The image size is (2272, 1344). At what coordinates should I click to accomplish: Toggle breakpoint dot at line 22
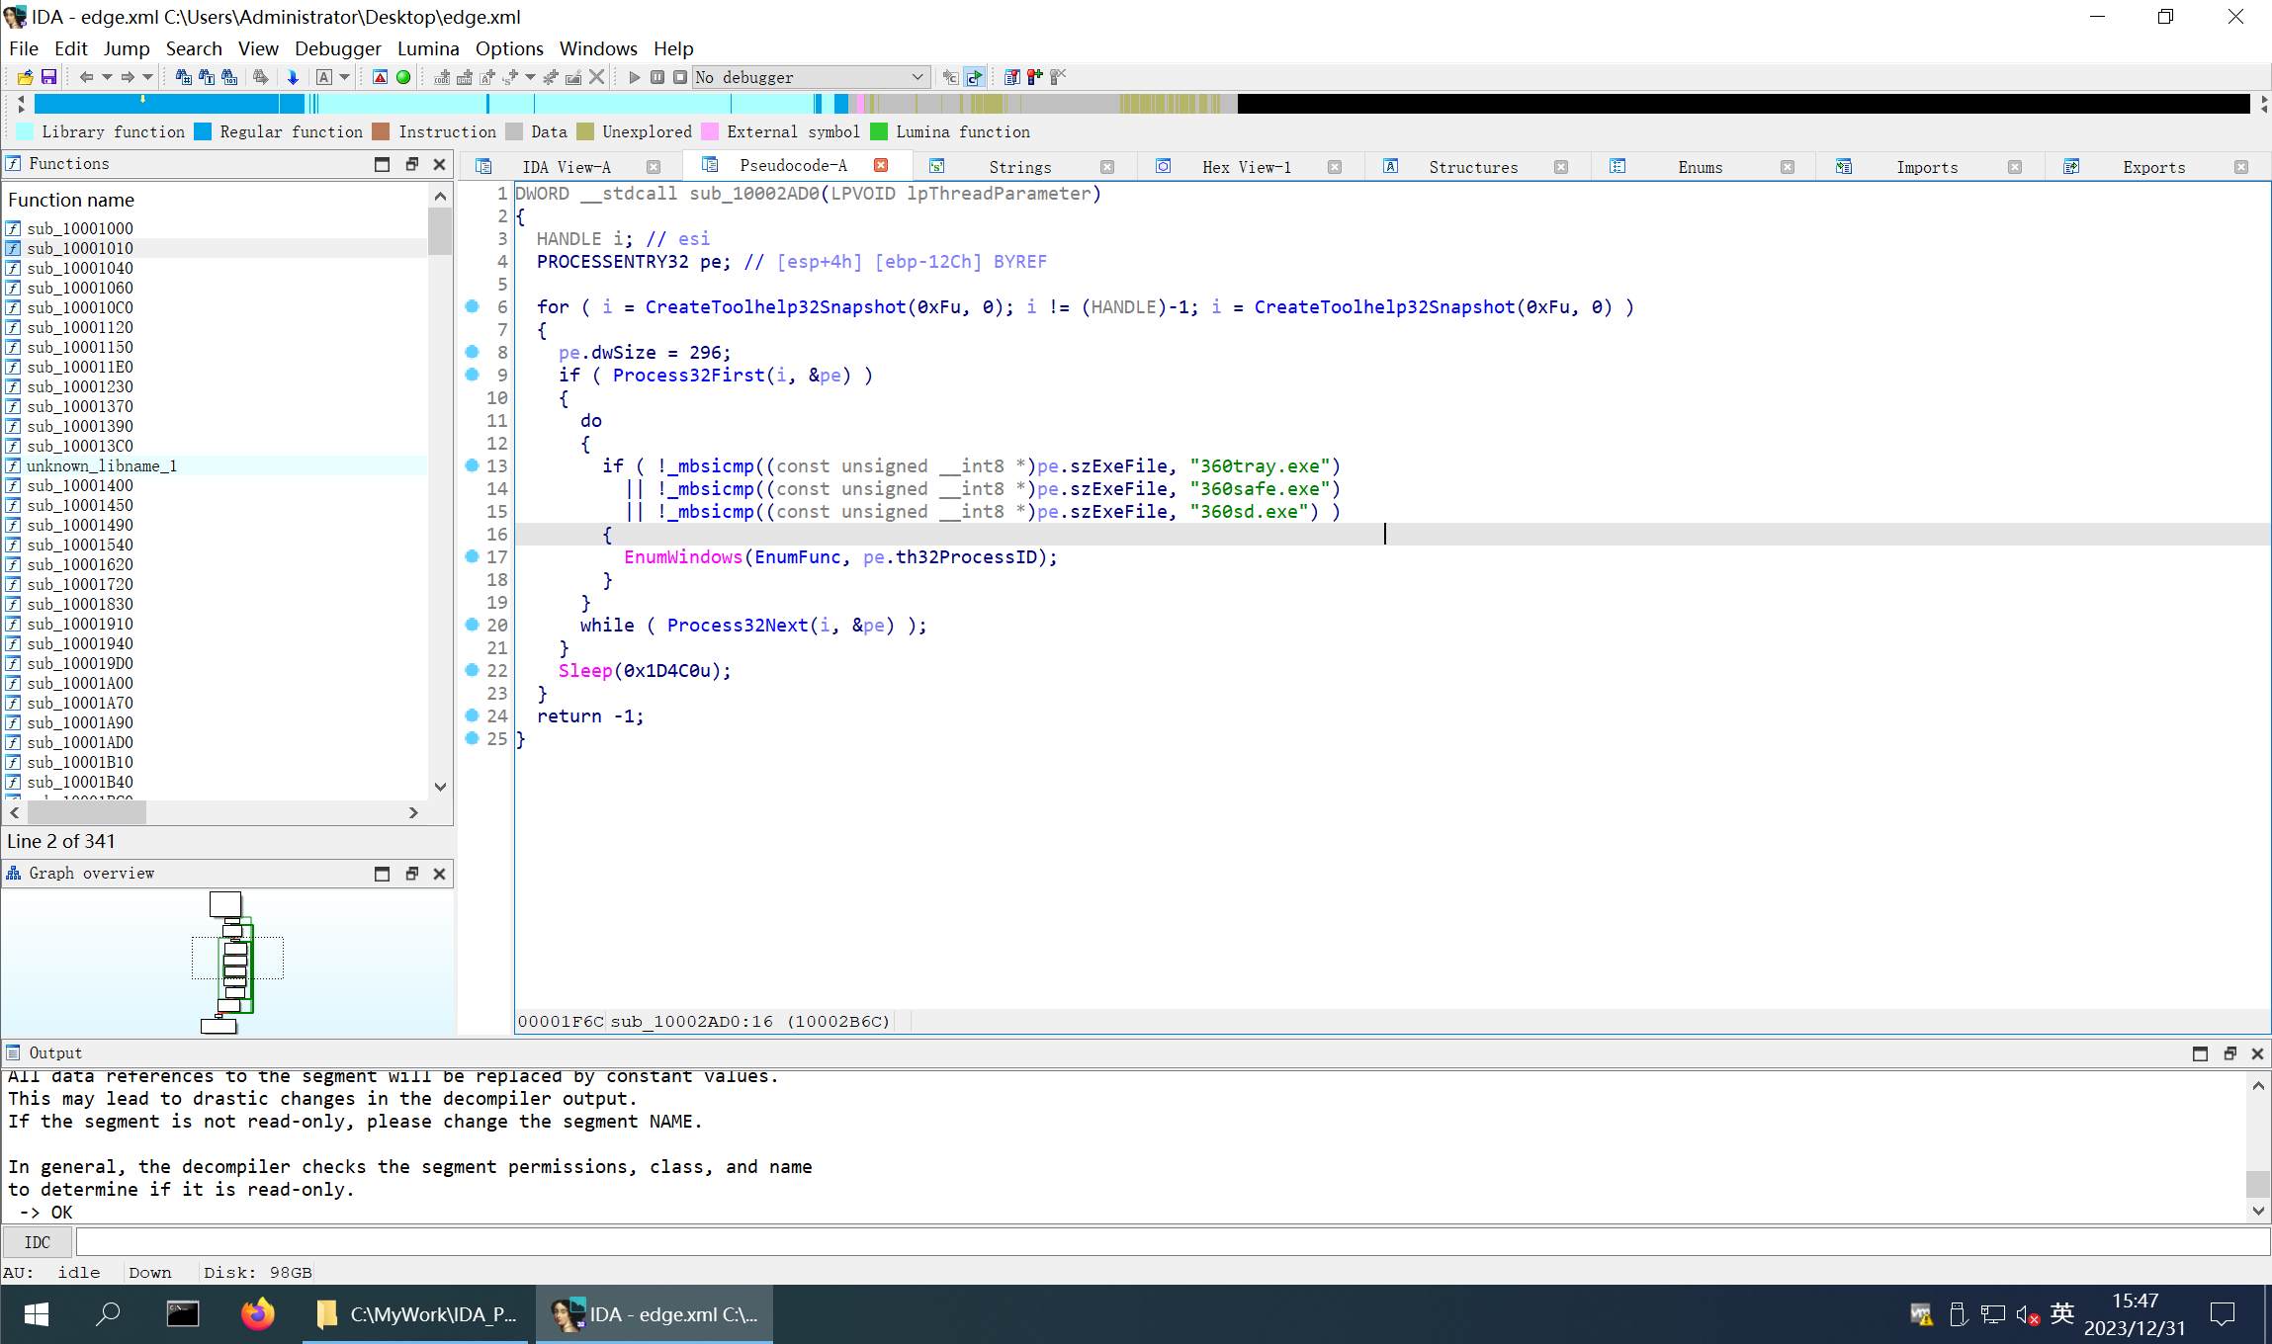473,670
